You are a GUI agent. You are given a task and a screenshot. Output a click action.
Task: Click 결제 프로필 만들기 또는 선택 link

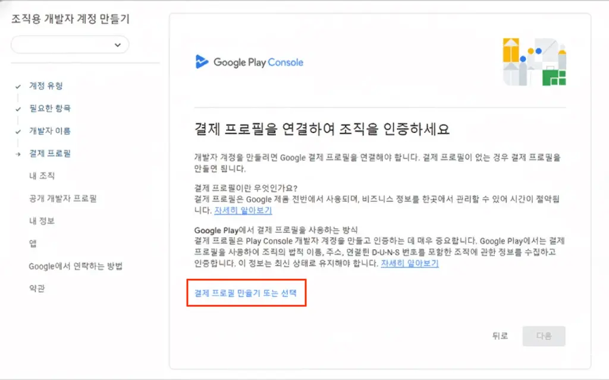coord(246,293)
